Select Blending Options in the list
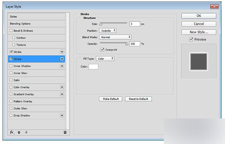 tap(36, 24)
